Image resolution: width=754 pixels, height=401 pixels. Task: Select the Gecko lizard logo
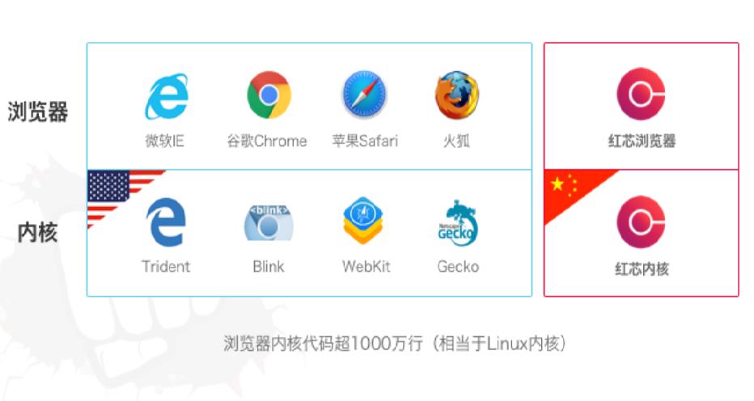(456, 222)
